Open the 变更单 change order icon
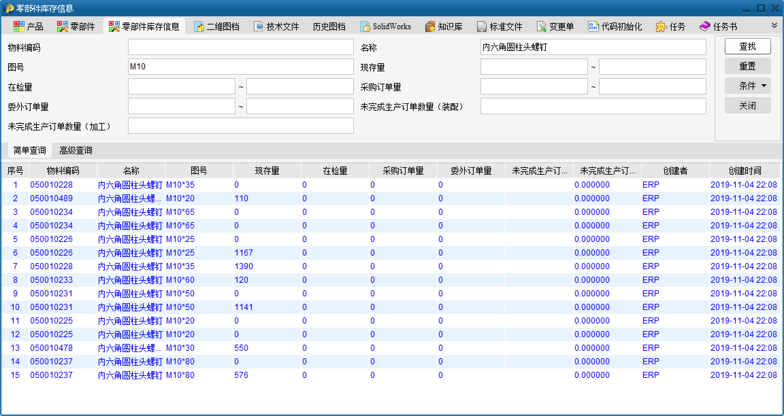784x416 pixels. click(541, 27)
